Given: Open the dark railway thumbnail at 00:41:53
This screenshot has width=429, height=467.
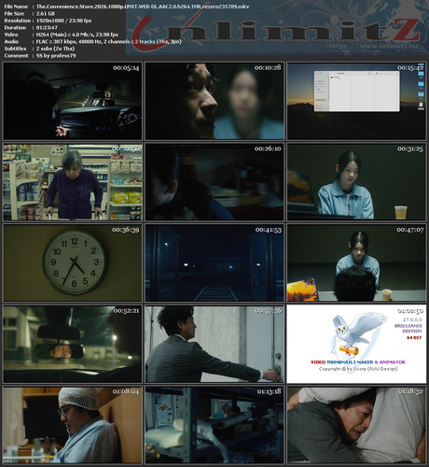Looking at the screenshot, I should pyautogui.click(x=214, y=262).
